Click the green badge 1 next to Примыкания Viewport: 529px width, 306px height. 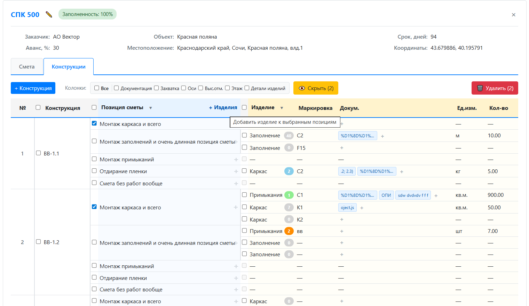[x=289, y=195]
